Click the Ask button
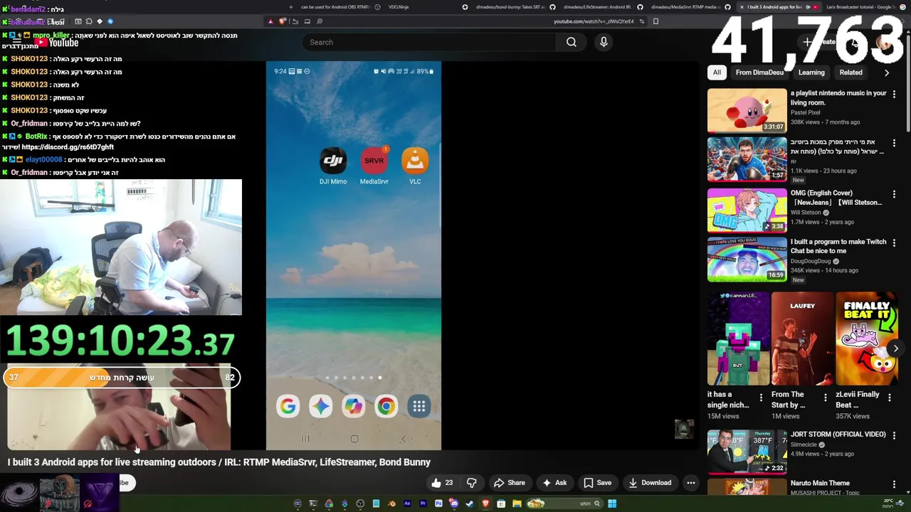The height and width of the screenshot is (512, 911). point(554,483)
